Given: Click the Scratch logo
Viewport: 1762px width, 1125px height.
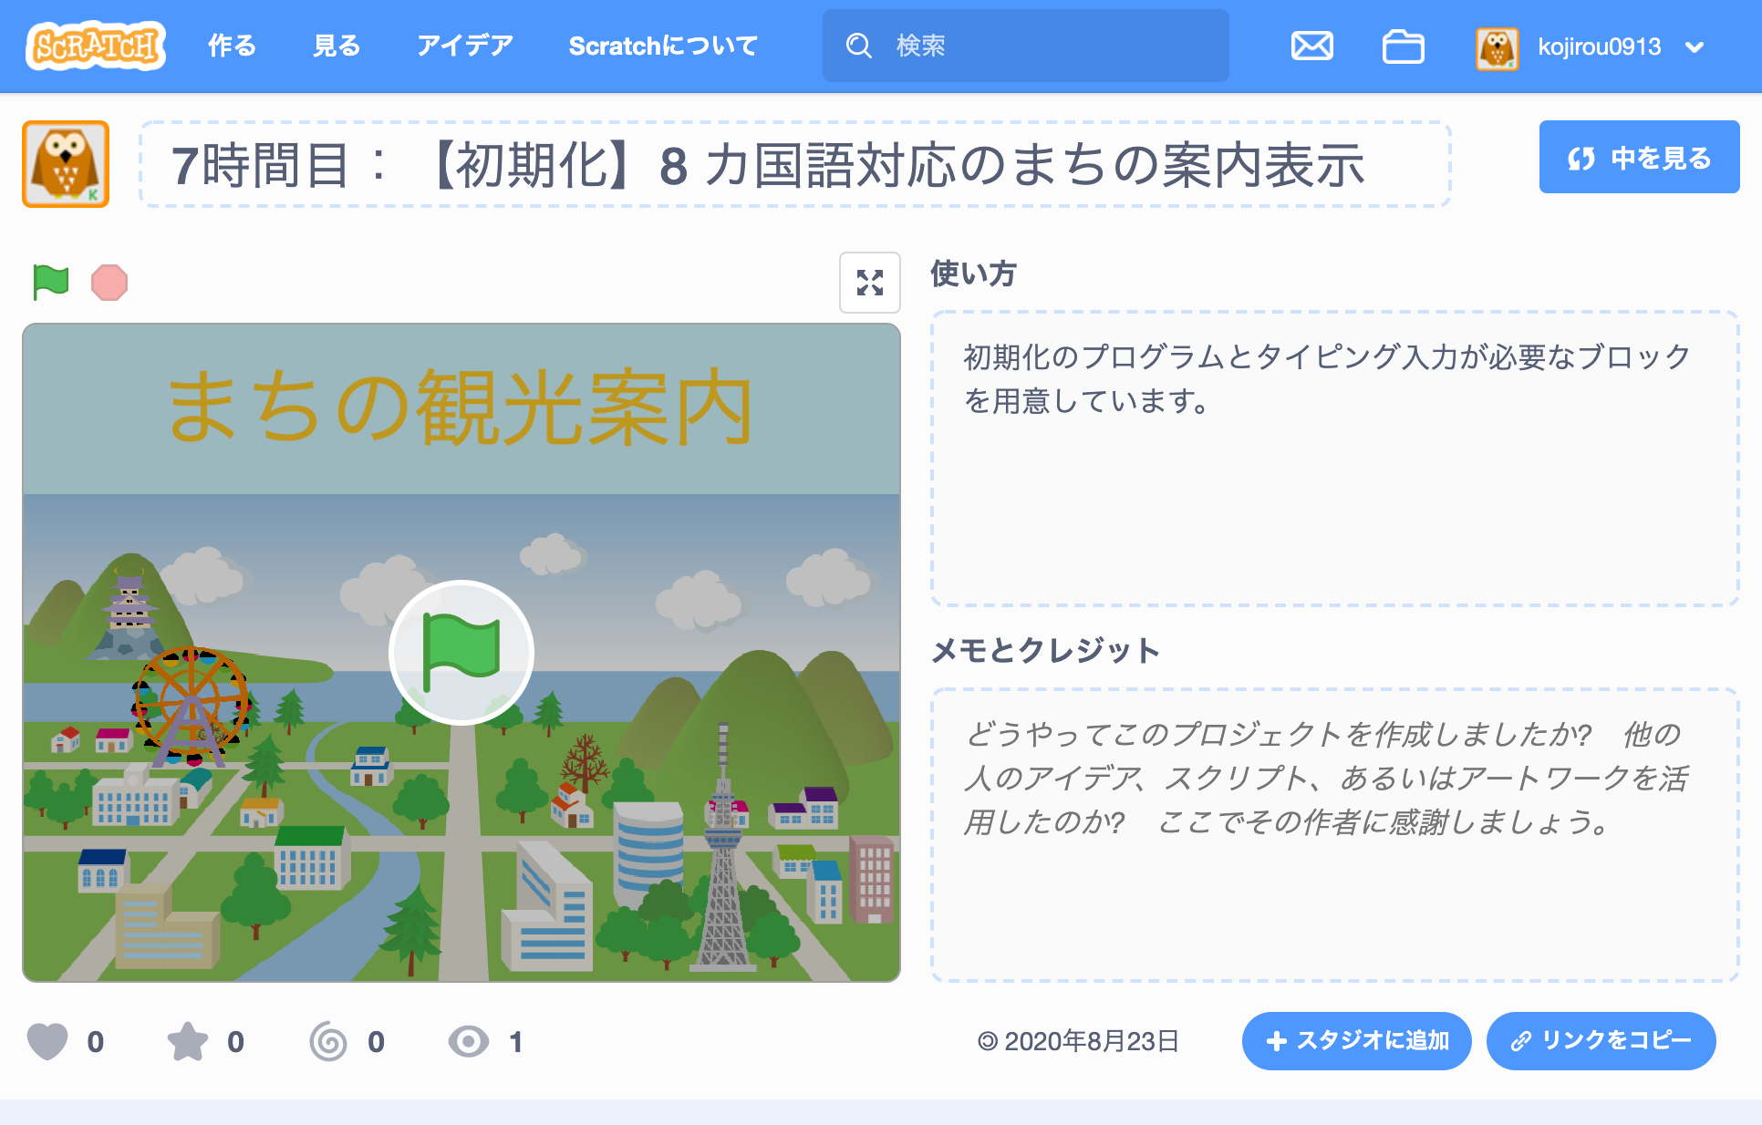Looking at the screenshot, I should [96, 46].
